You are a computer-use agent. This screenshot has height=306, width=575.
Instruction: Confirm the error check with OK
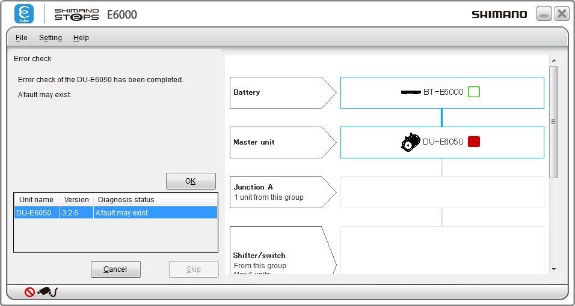191,181
